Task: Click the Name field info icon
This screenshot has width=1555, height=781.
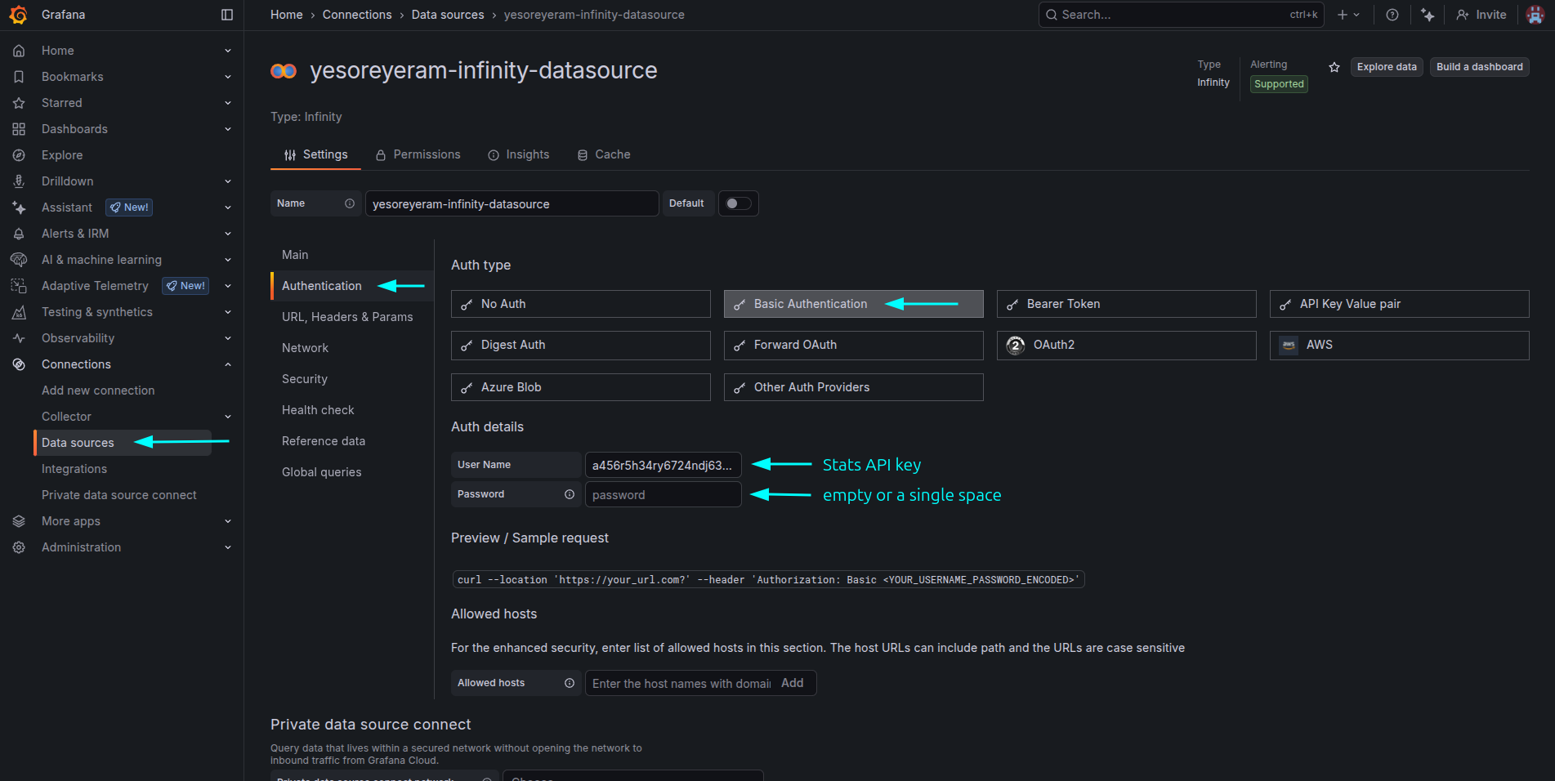Action: click(x=350, y=203)
